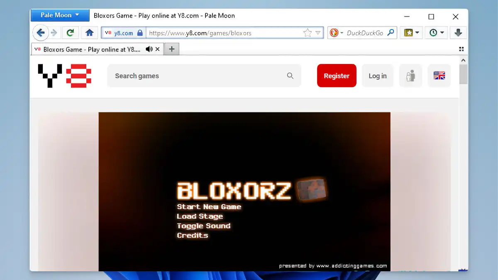Click the Y8 logo
This screenshot has height=280, width=498.
point(64,76)
